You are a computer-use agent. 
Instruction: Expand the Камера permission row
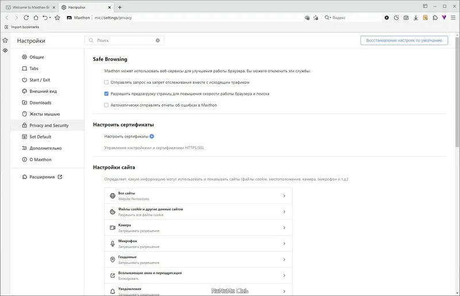[198, 228]
